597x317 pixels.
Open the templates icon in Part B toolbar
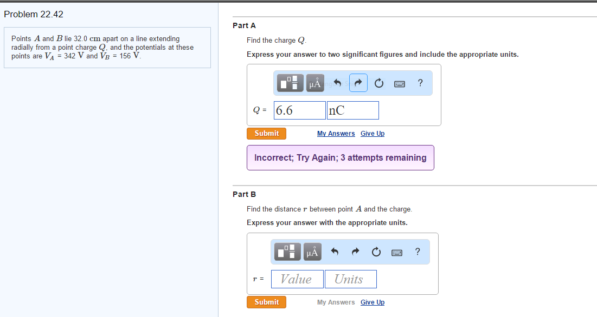[287, 252]
